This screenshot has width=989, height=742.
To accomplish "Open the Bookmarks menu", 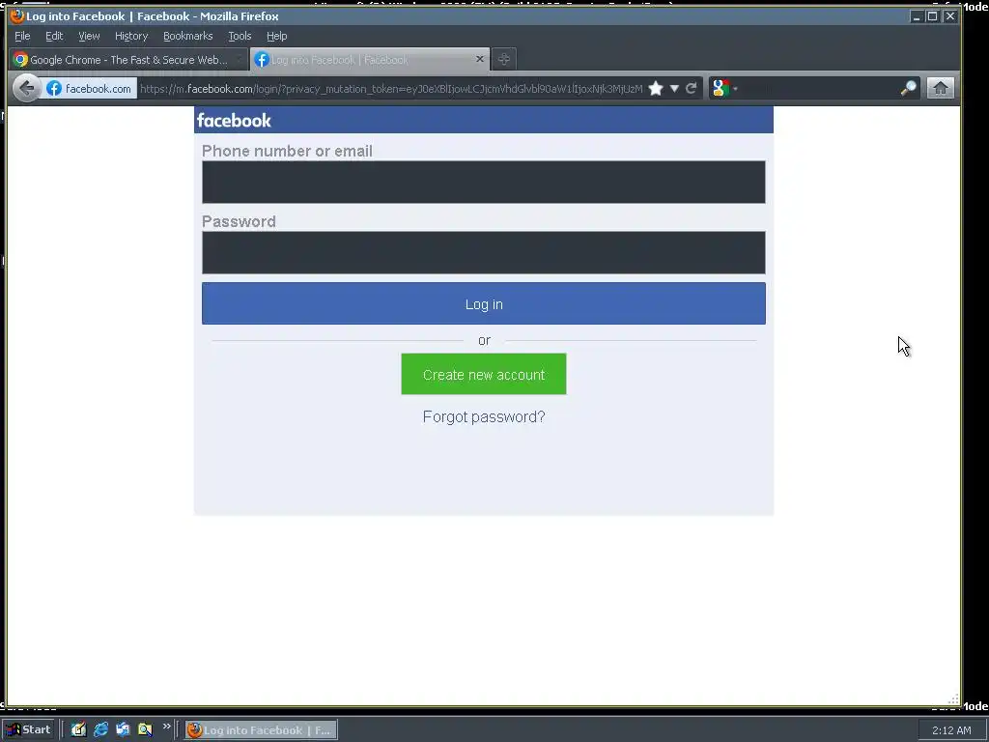I will (x=188, y=36).
